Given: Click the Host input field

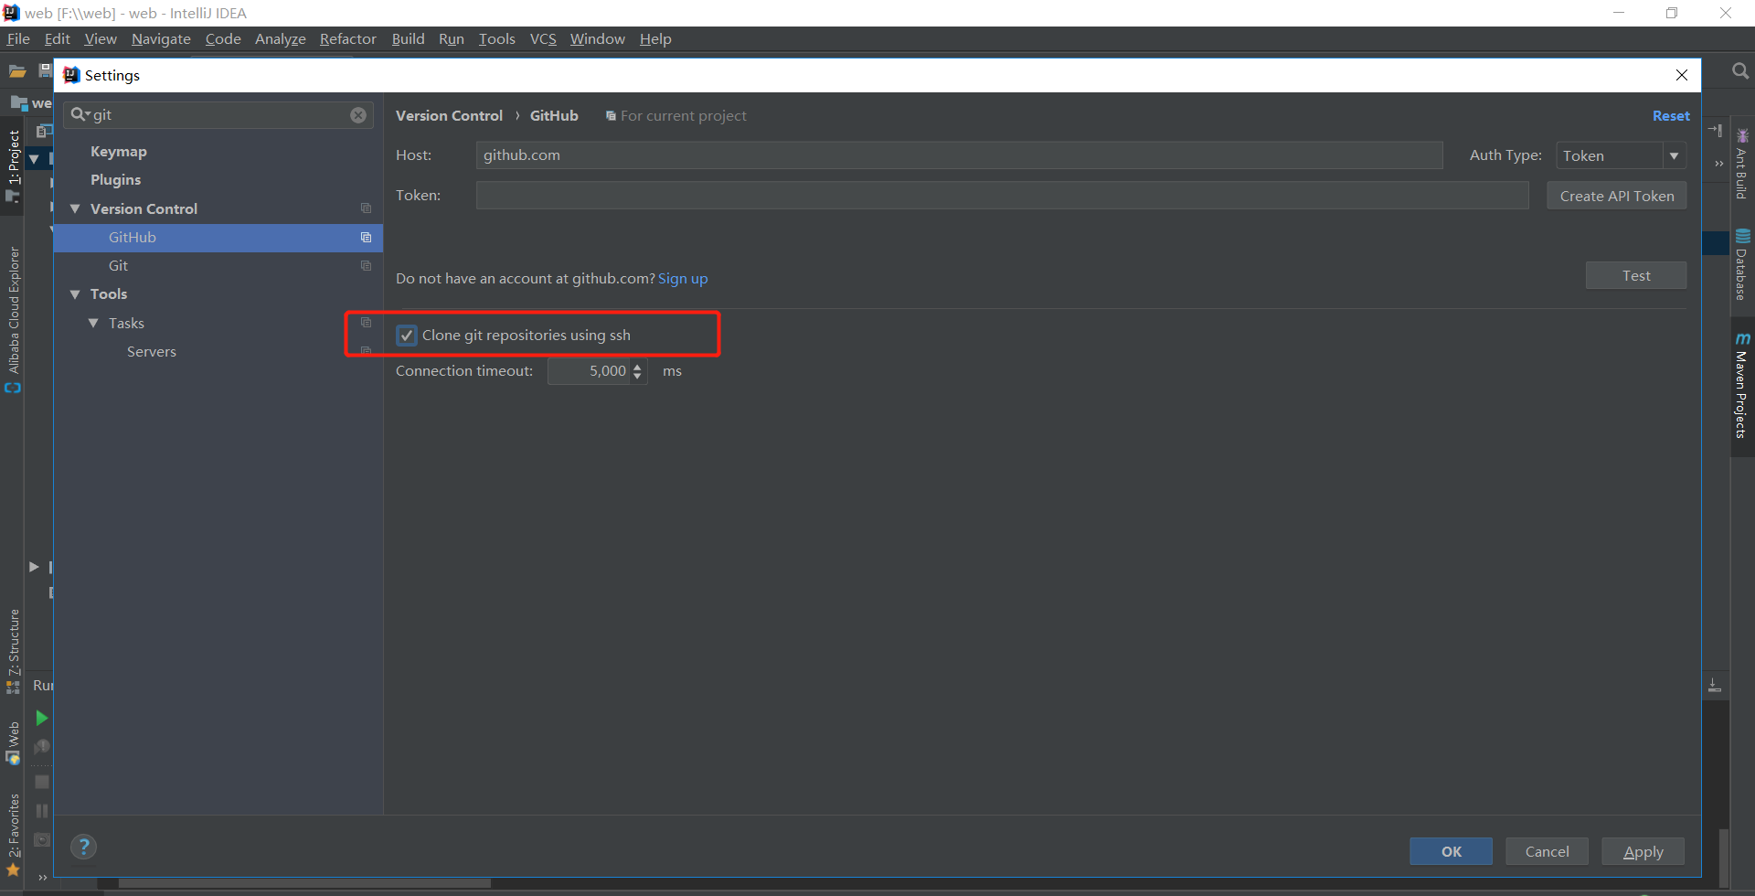Looking at the screenshot, I should coord(959,155).
